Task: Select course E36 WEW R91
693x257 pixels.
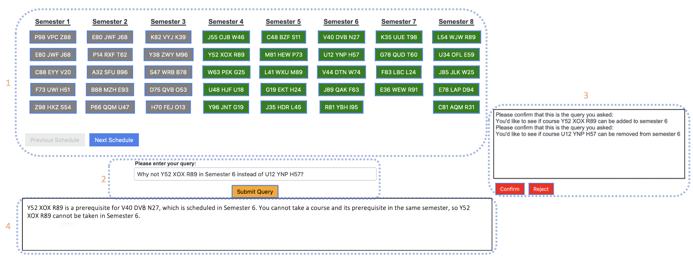Action: click(399, 89)
